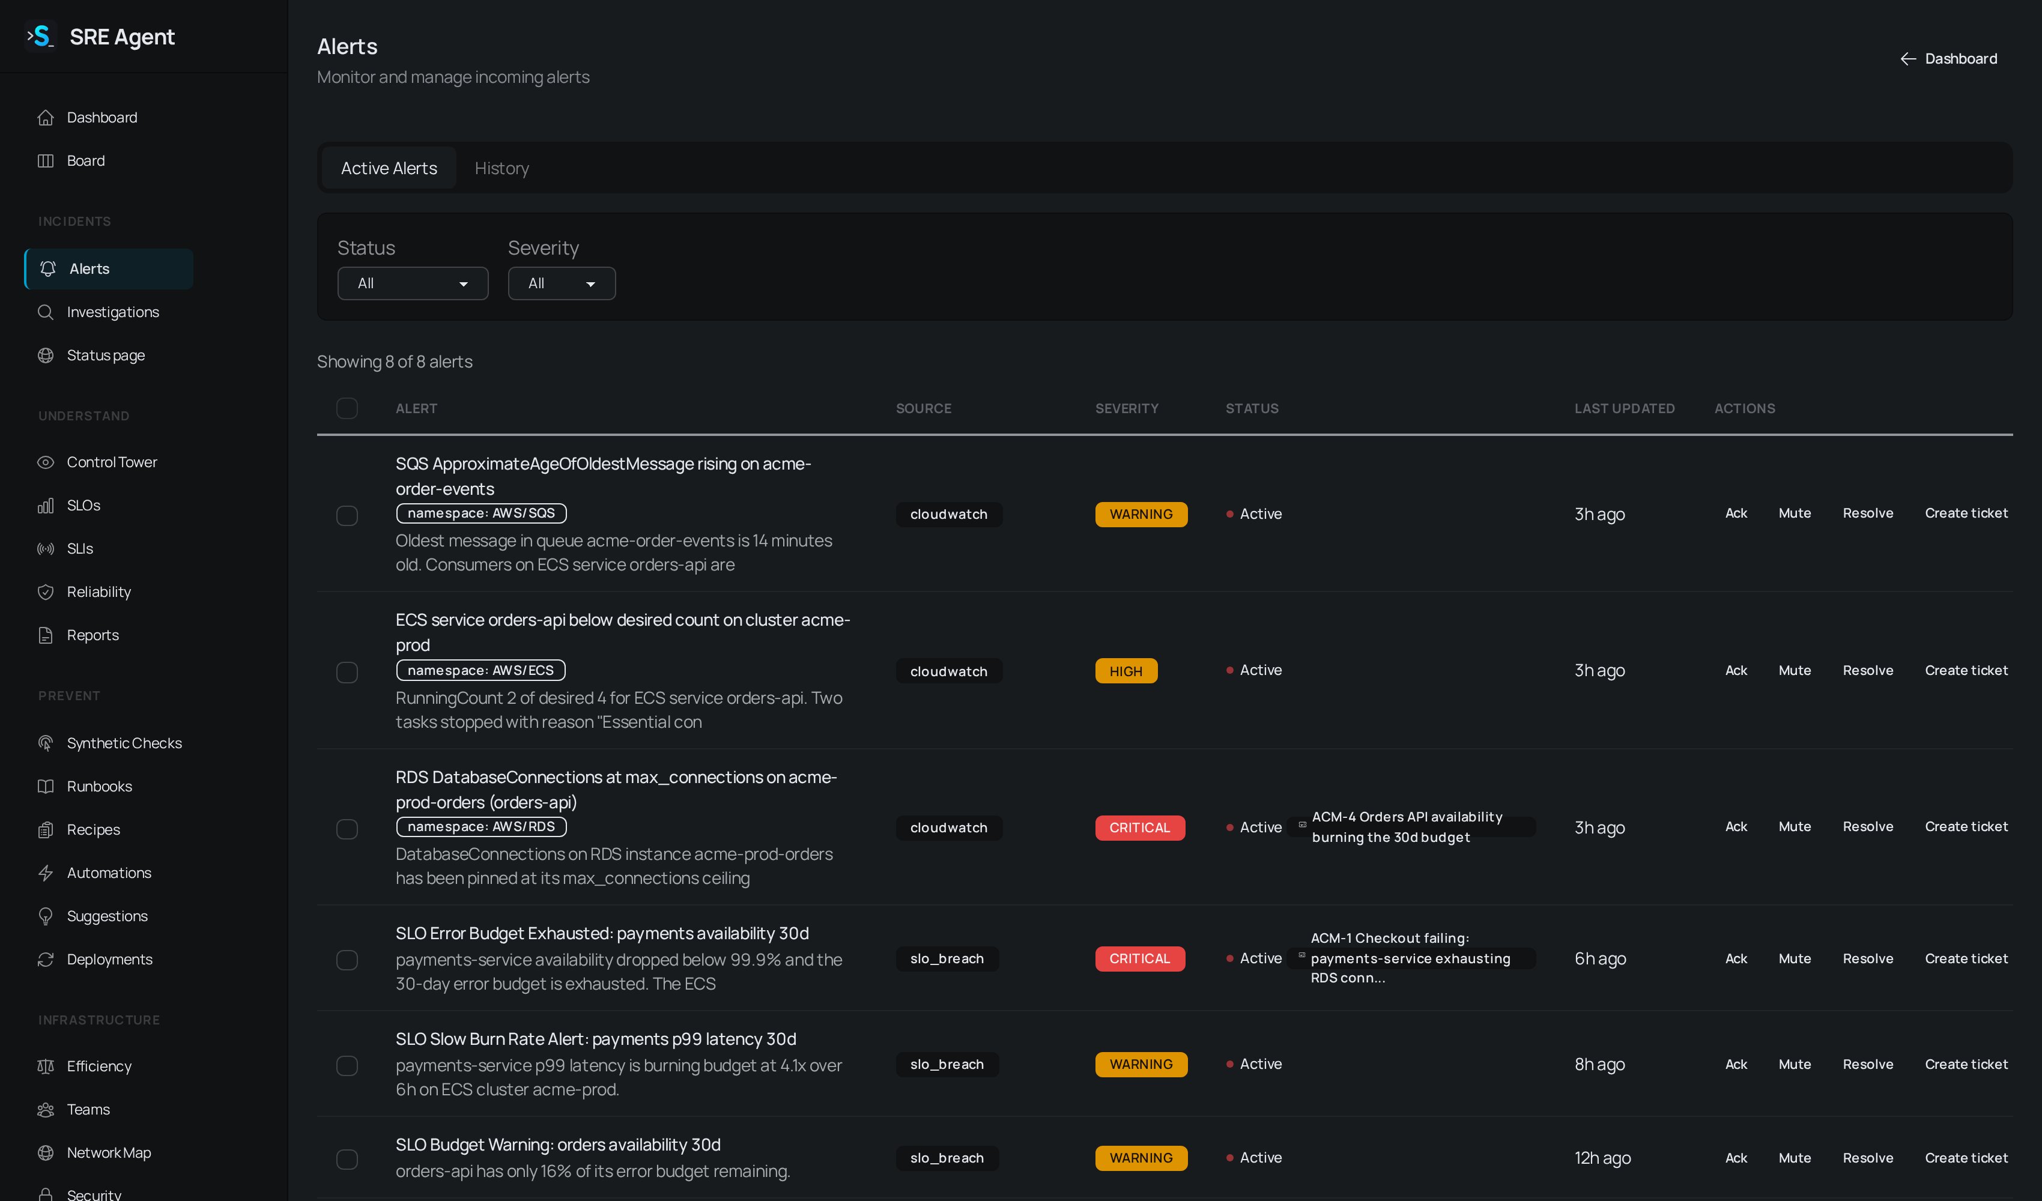
Task: Tick the select-all alerts header checkbox
Action: click(347, 408)
